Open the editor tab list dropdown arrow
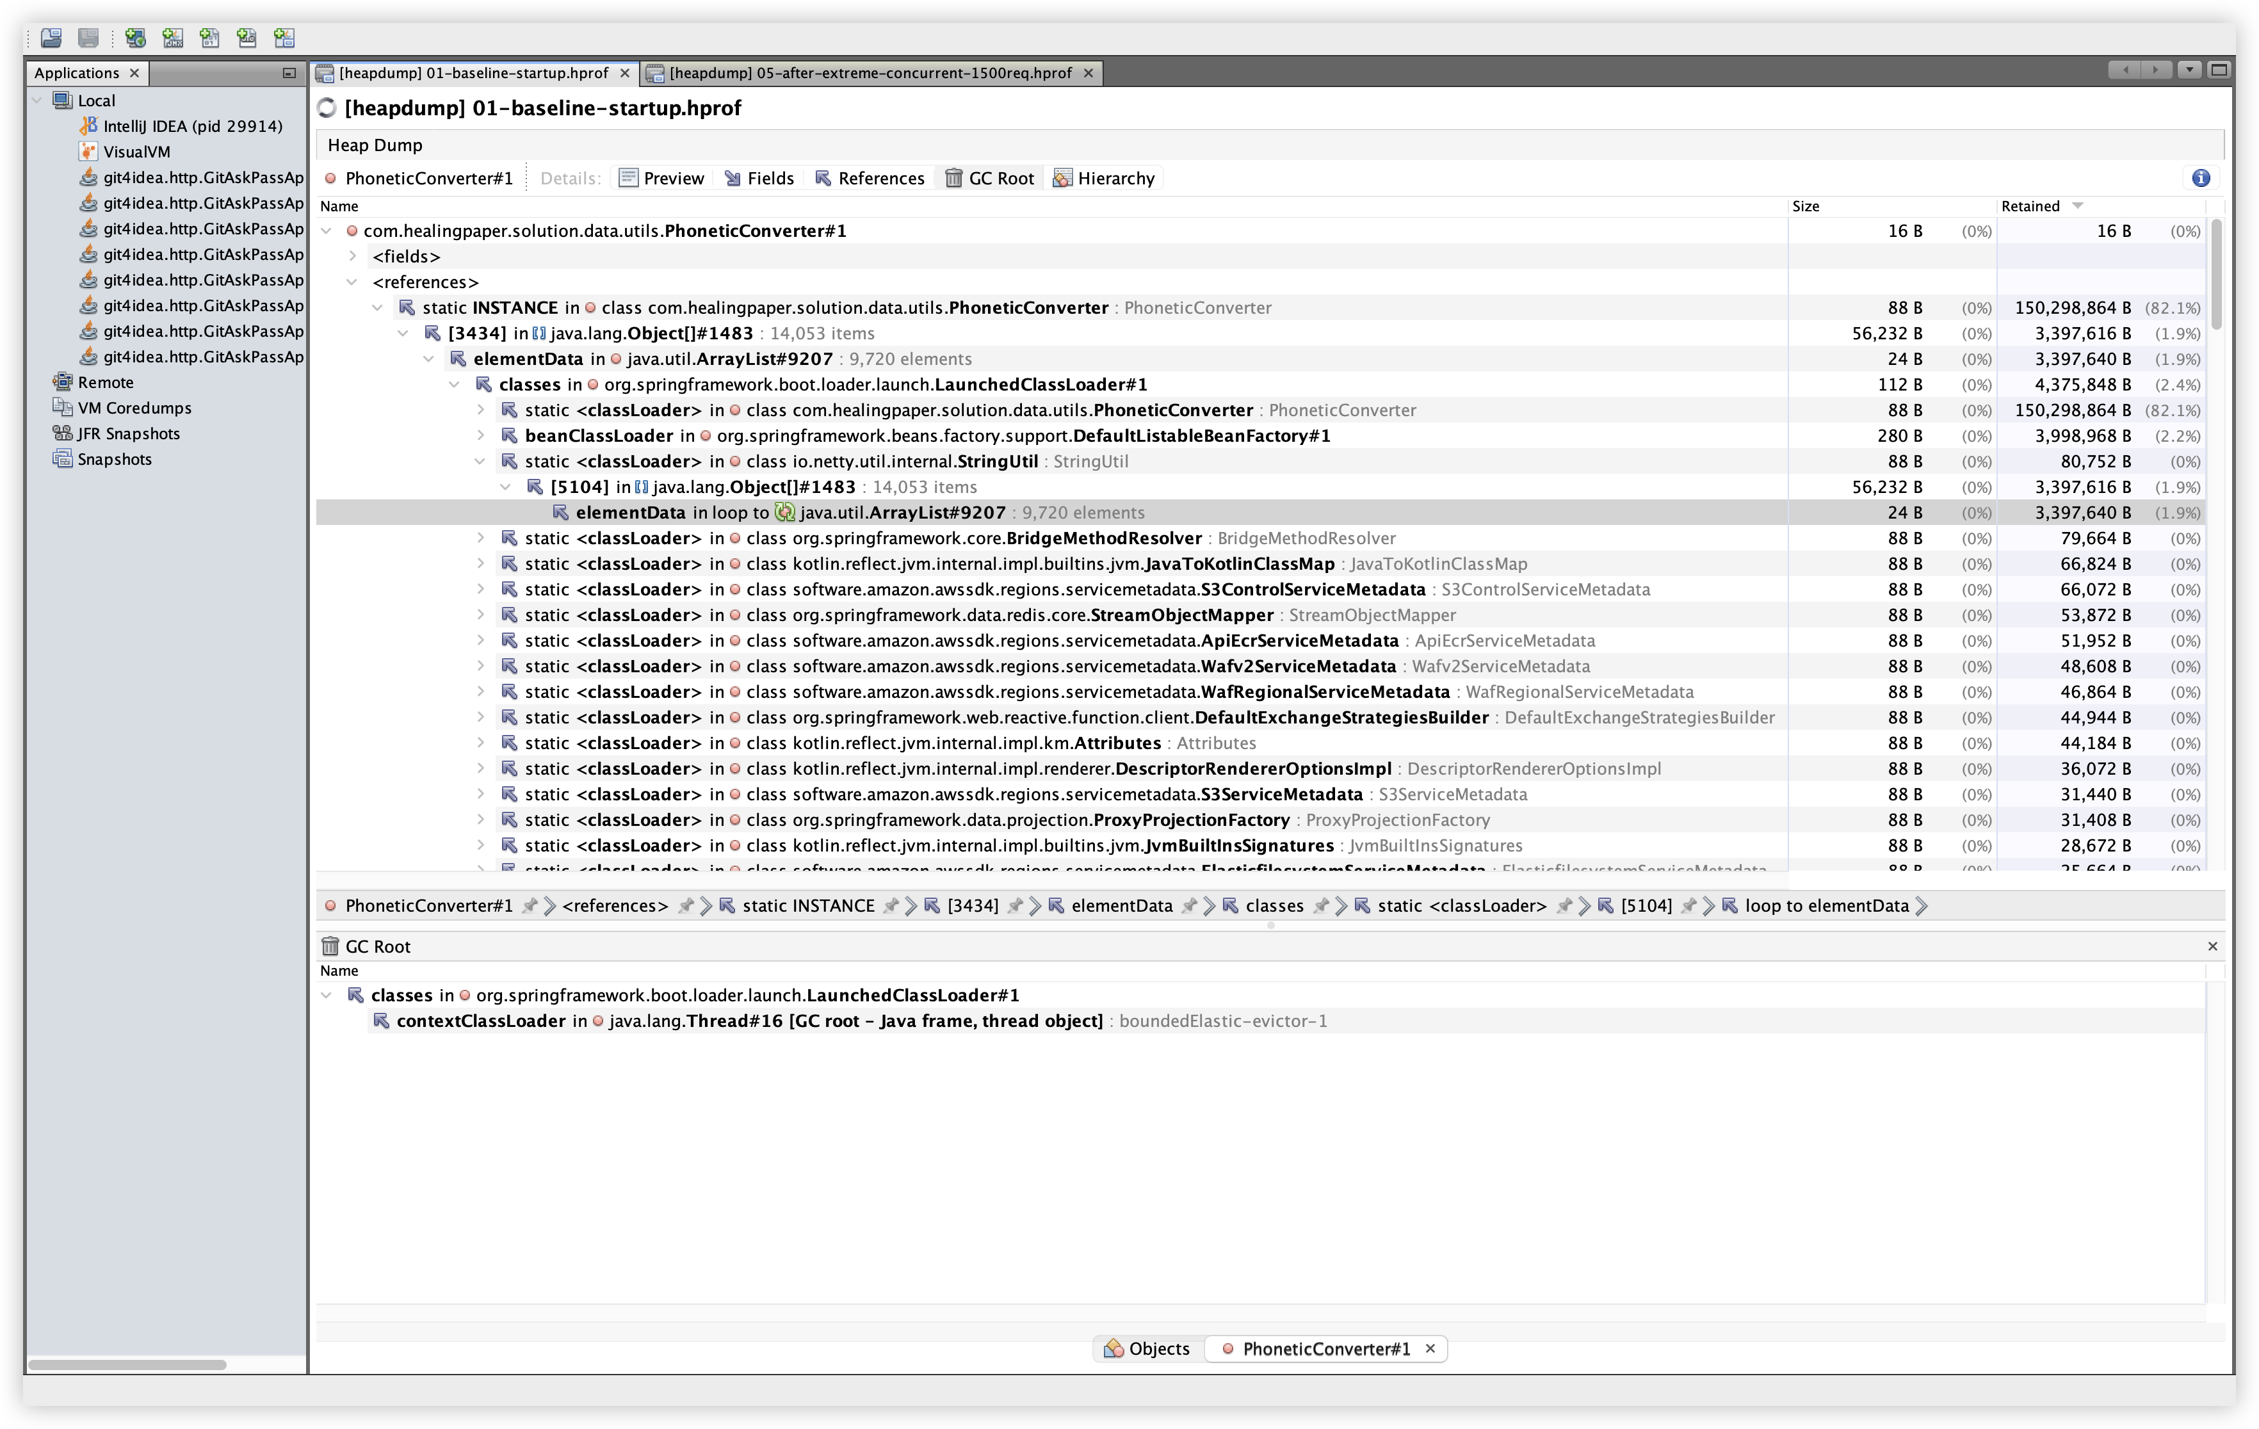 coord(2189,69)
